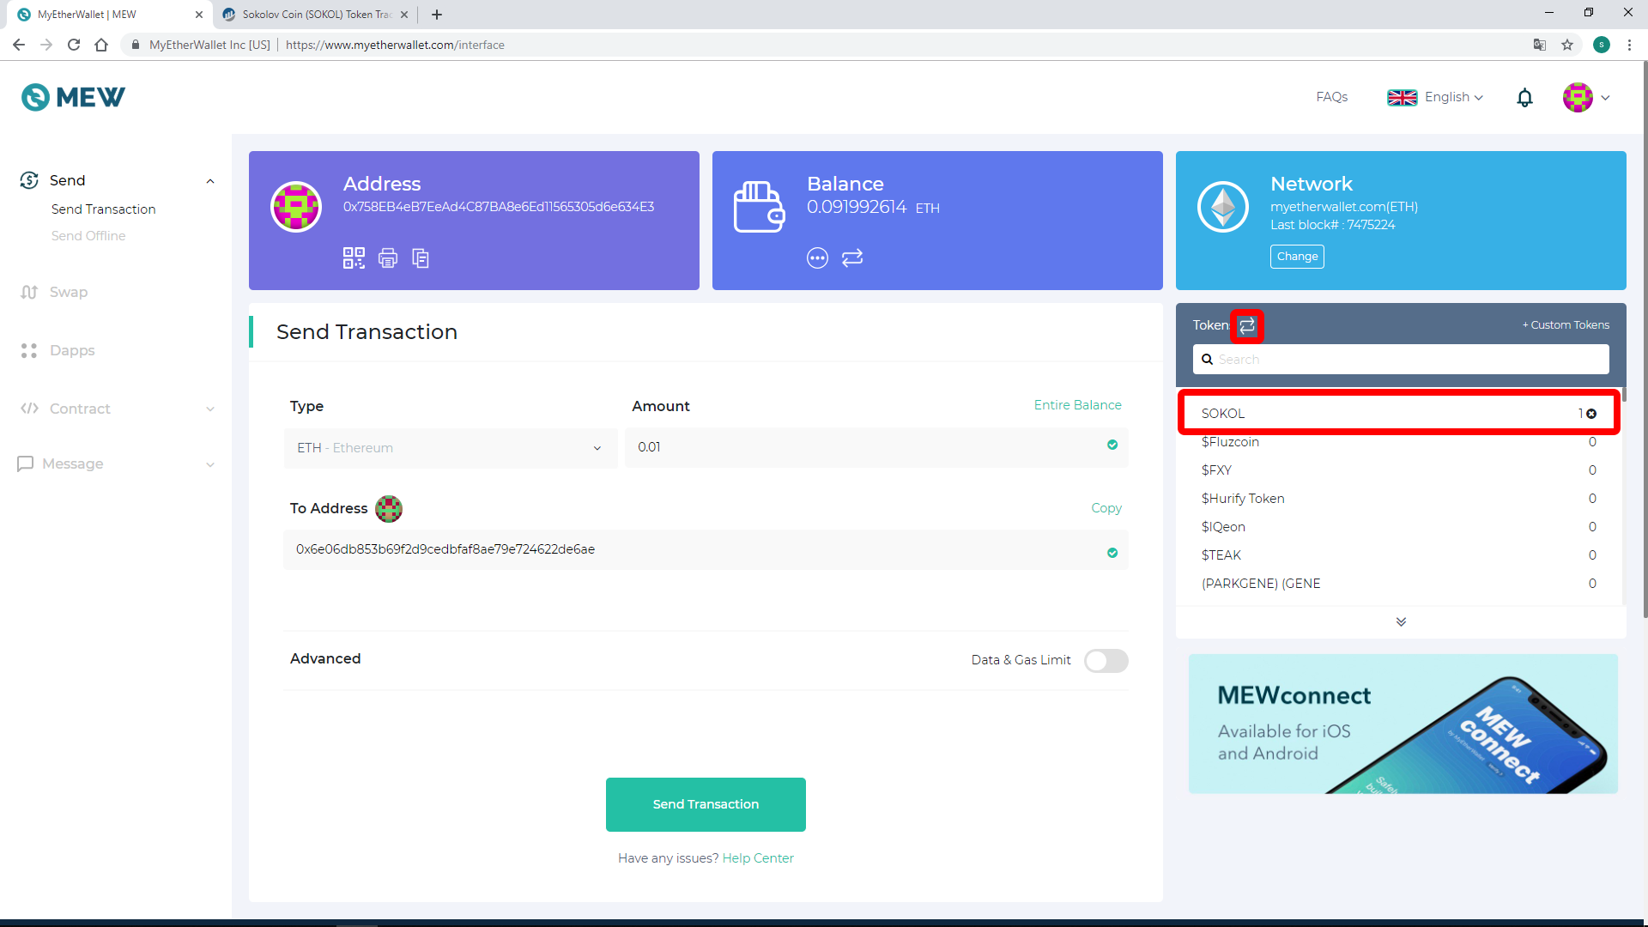The height and width of the screenshot is (927, 1648).
Task: Open the Chrome menu
Action: (1629, 45)
